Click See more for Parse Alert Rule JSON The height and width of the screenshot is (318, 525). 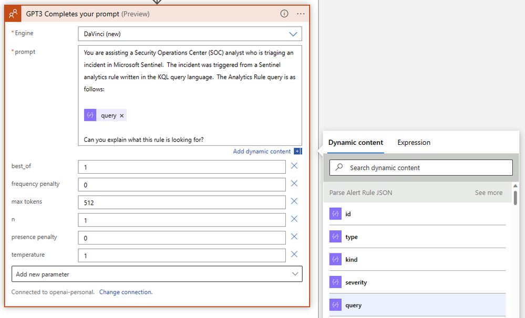point(488,193)
